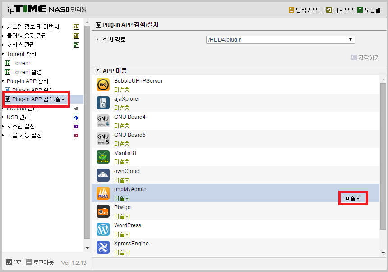Click the 로그아웃 key icon

pos(29,262)
